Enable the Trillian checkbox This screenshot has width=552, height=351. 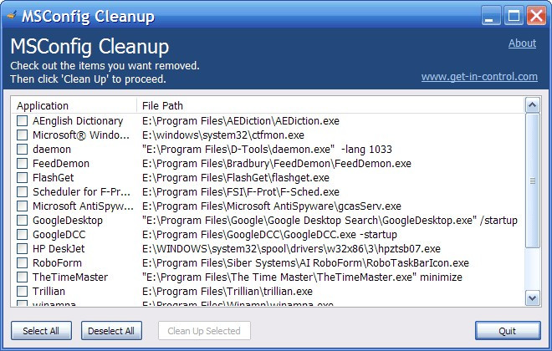23,292
